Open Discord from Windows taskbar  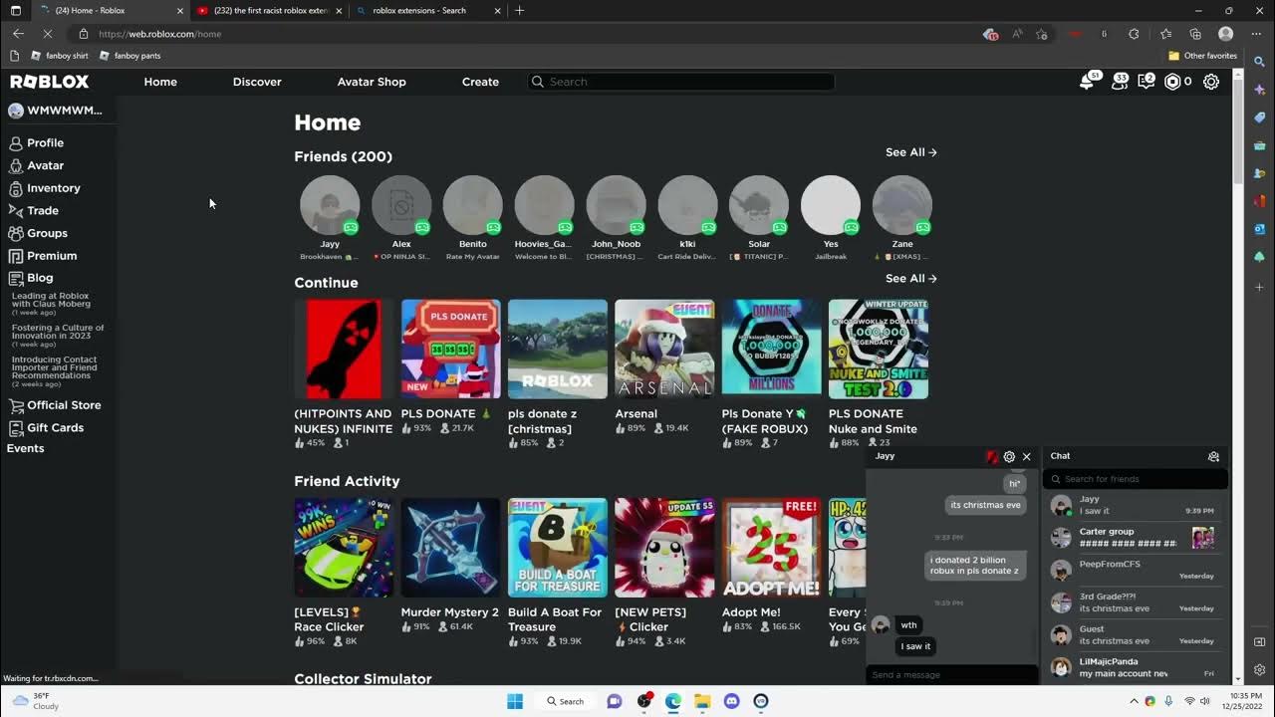[x=732, y=701]
